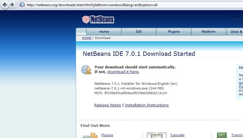This screenshot has height=138, width=243.
Task: Open the Release Notes link
Action: click(x=108, y=105)
